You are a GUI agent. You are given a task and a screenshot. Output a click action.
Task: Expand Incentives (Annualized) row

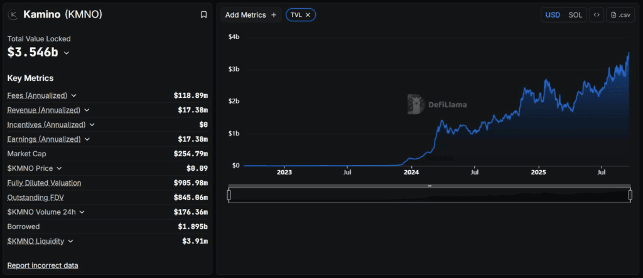[x=92, y=125]
